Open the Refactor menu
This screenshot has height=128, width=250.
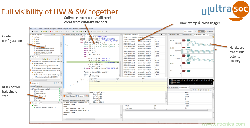pos(46,28)
